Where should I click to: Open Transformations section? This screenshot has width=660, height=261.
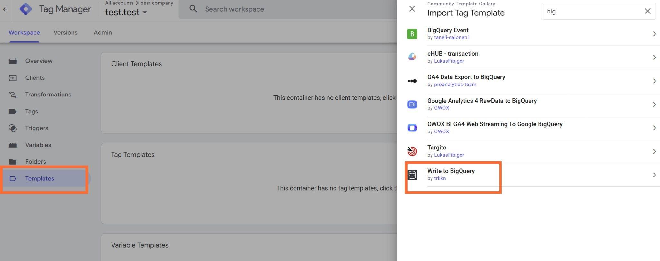pos(48,94)
